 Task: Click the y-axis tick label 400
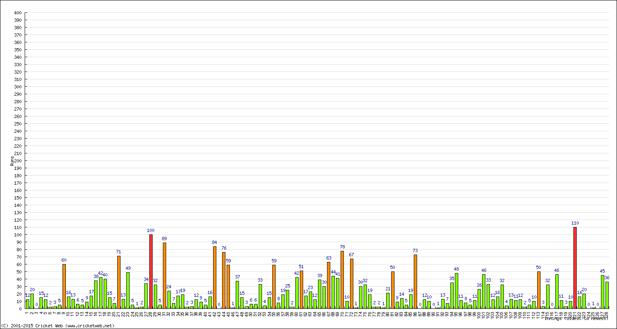pyautogui.click(x=18, y=13)
